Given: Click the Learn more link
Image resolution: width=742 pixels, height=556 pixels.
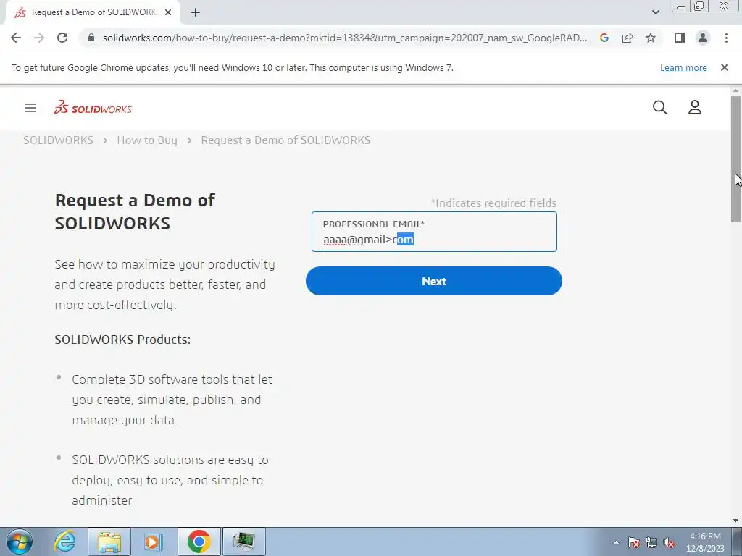Looking at the screenshot, I should point(683,67).
